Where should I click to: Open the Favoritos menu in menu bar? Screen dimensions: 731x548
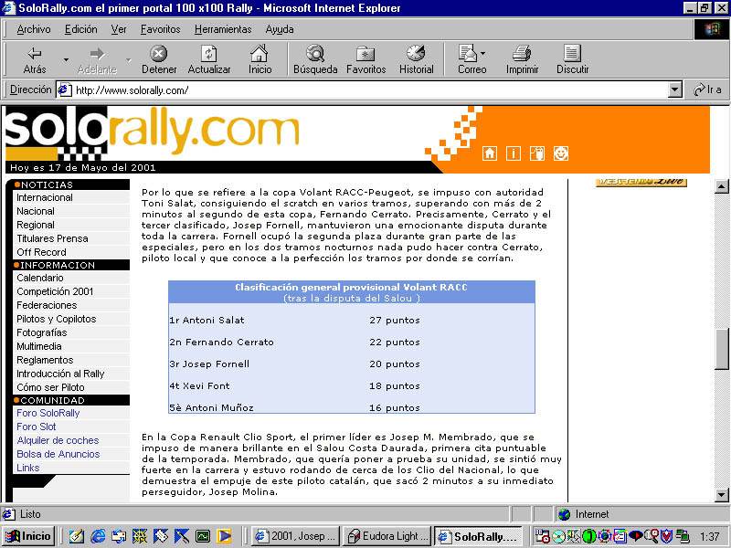pyautogui.click(x=161, y=29)
